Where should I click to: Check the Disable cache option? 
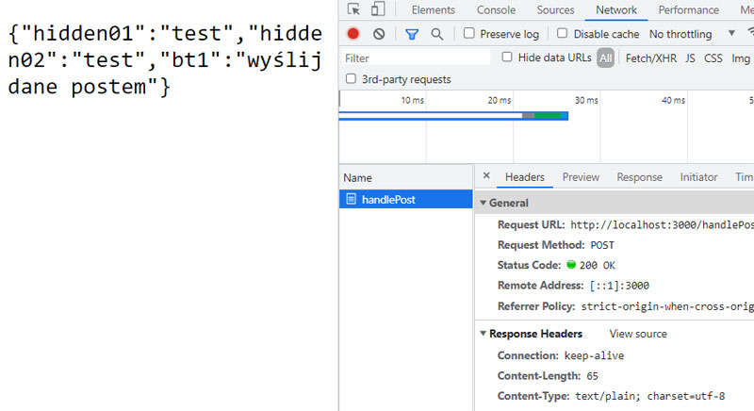click(x=563, y=34)
